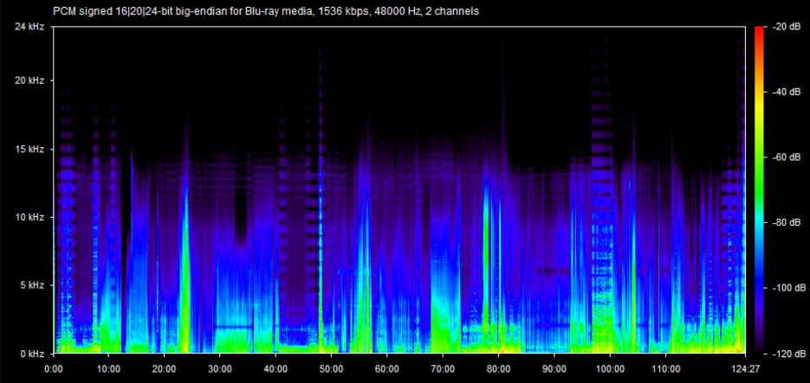Viewport: 810px width, 383px height.
Task: Select the 60:00 time axis label
Action: (x=387, y=369)
